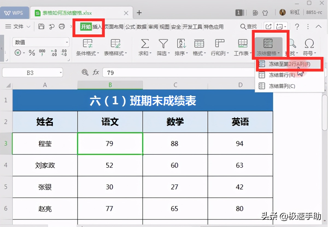328x227 pixels.
Task: Open the Name Box dropdown arrow for B3
Action: (60, 73)
